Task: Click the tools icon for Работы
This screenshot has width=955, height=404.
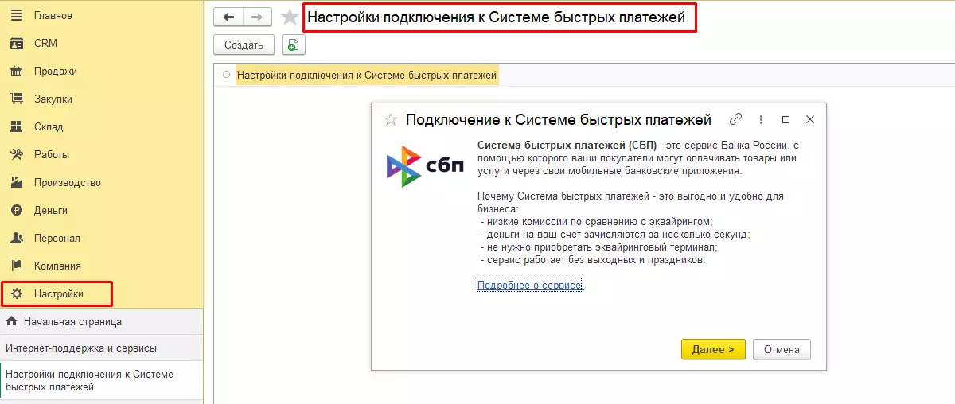Action: coord(16,154)
